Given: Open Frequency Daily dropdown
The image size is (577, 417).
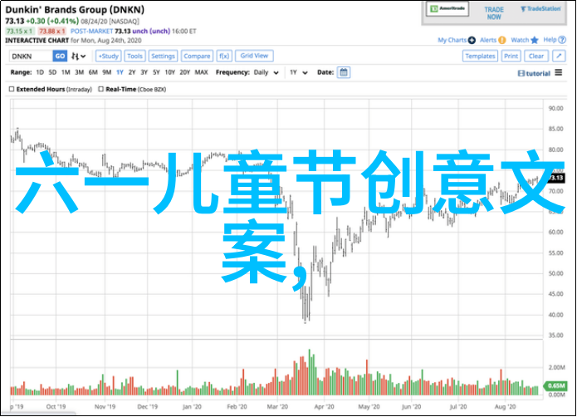Looking at the screenshot, I should click(266, 72).
